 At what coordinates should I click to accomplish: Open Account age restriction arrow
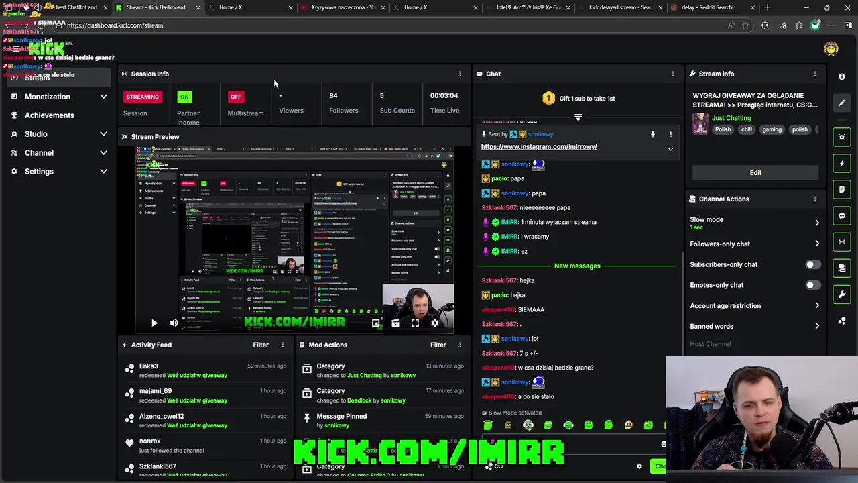click(816, 306)
